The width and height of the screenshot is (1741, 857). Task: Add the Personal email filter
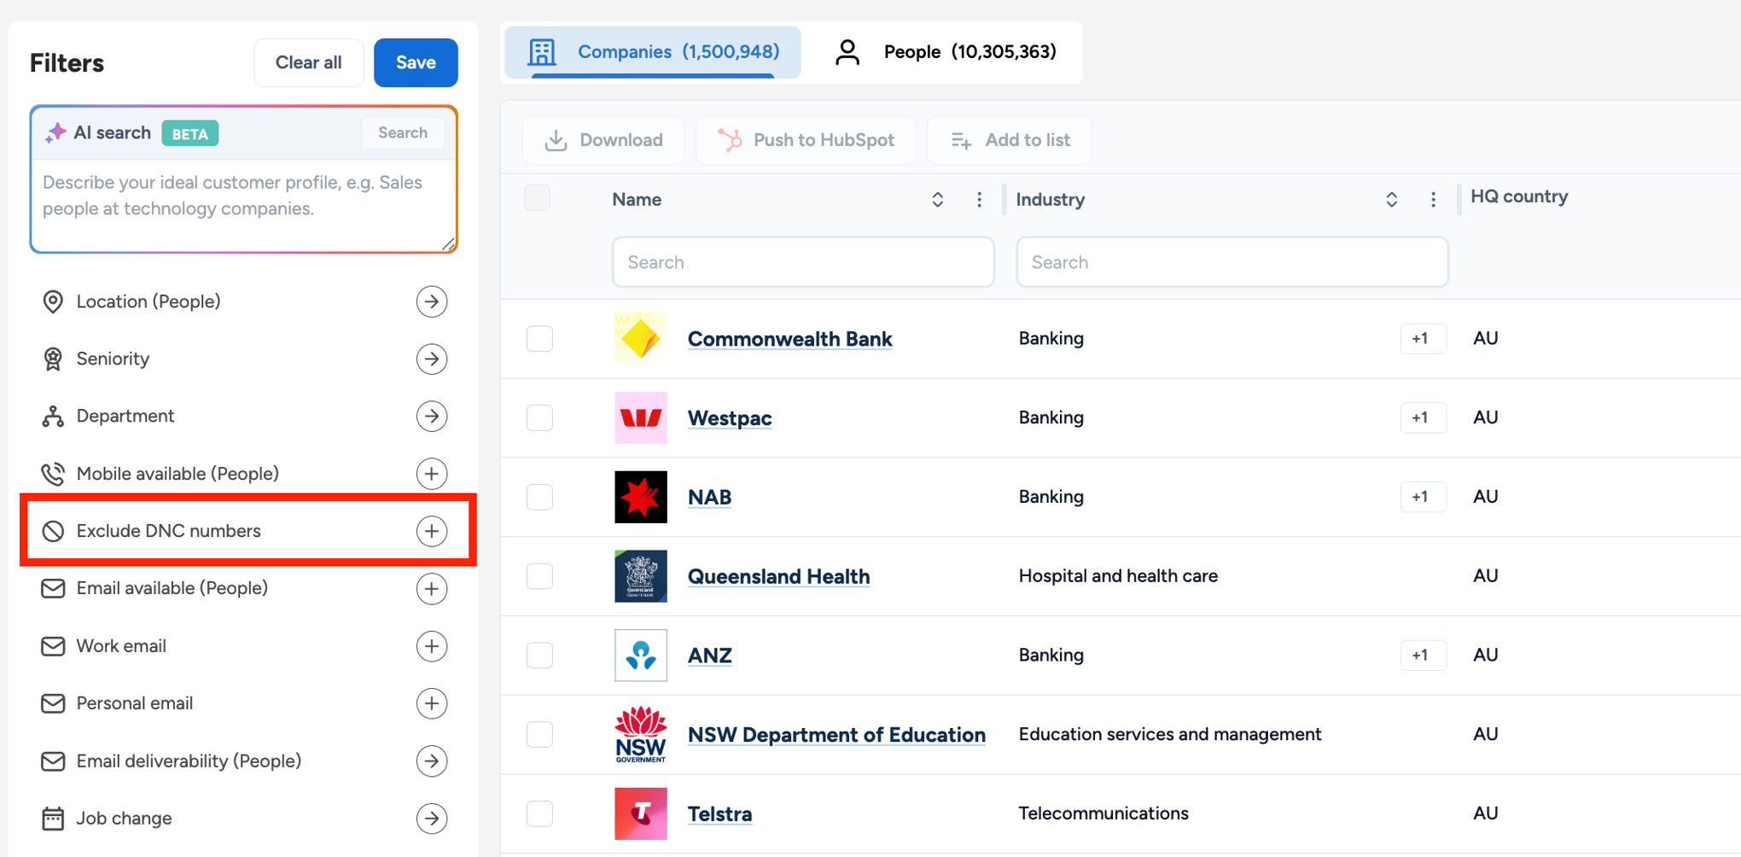pyautogui.click(x=432, y=703)
